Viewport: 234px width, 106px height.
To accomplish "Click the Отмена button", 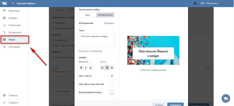I will coord(159,104).
